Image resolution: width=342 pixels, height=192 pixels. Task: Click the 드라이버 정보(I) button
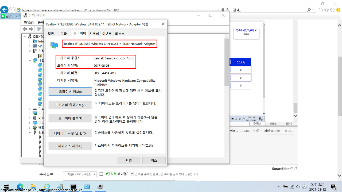pos(70,92)
